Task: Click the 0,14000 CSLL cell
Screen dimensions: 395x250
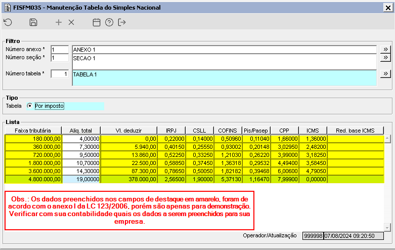Action: [200, 139]
